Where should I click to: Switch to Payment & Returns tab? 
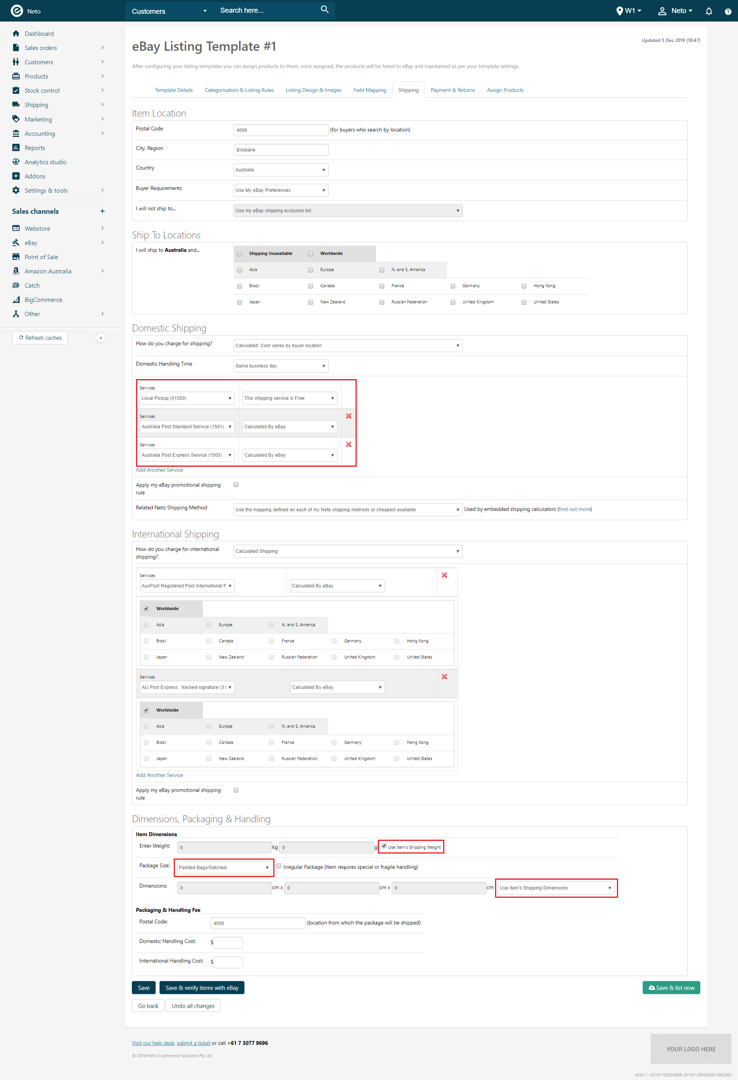click(x=452, y=90)
